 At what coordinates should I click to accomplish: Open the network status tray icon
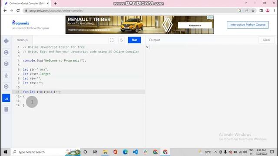pyautogui.click(x=240, y=152)
